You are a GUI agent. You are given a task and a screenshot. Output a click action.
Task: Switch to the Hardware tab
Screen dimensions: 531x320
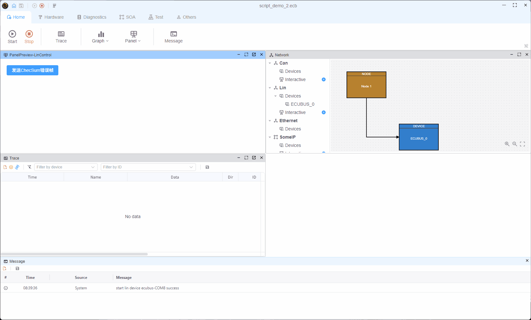click(x=51, y=17)
